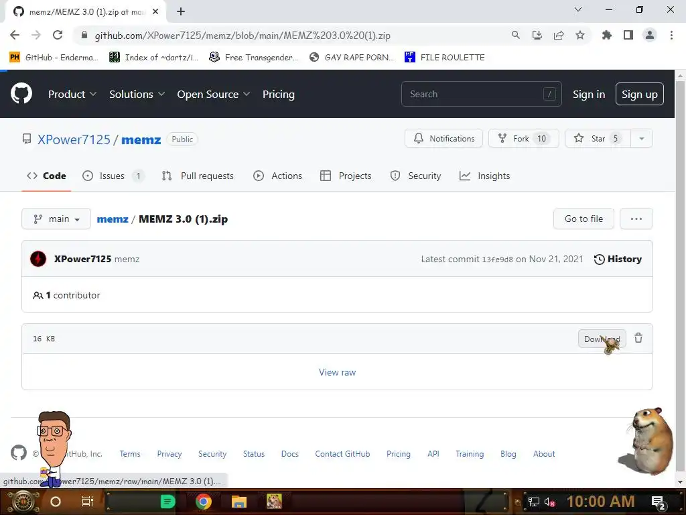Click install/download page icon in address bar
The image size is (686, 515).
tap(537, 35)
